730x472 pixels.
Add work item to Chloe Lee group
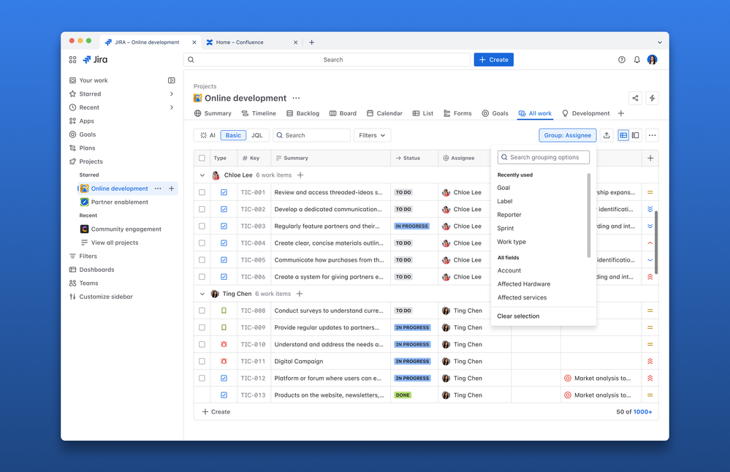(x=300, y=175)
